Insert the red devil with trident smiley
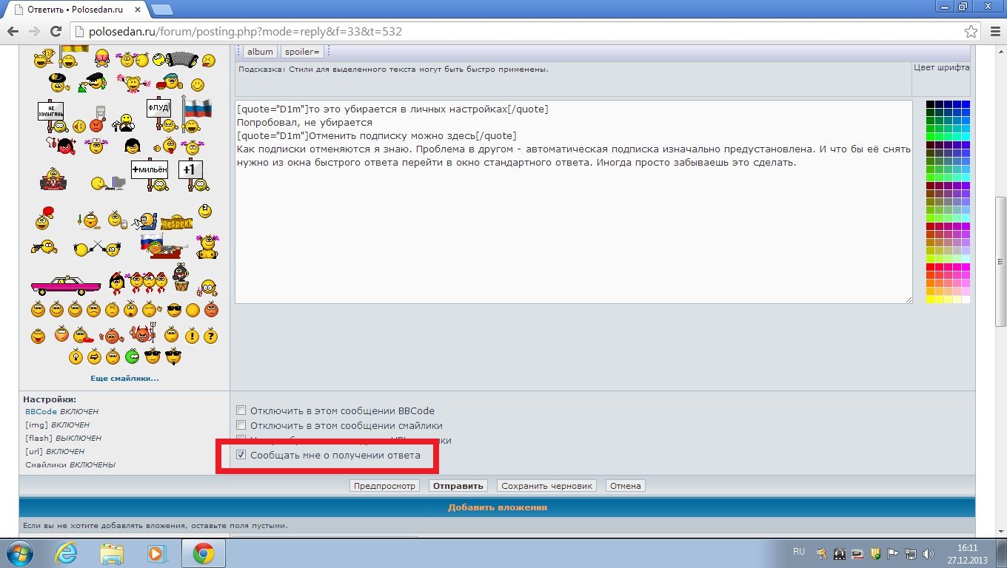 tap(141, 334)
